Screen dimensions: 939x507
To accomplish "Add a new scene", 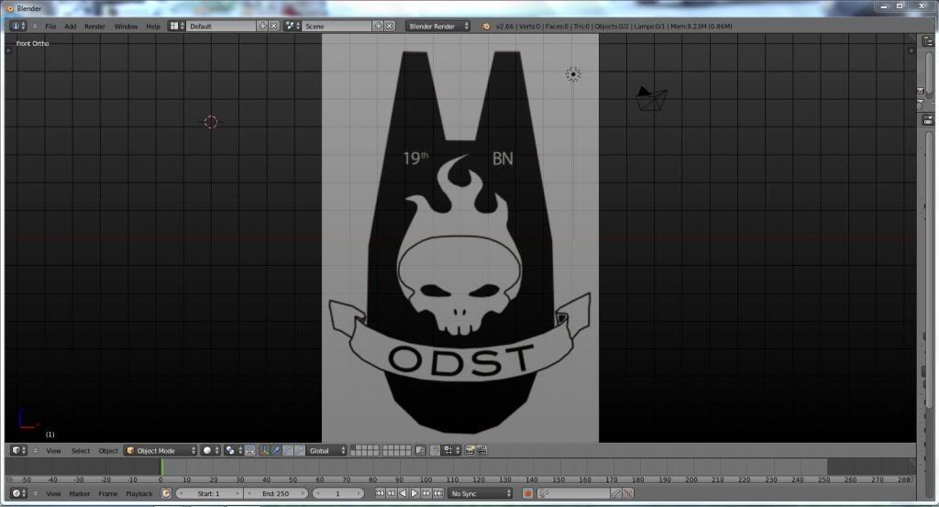I will click(x=378, y=26).
